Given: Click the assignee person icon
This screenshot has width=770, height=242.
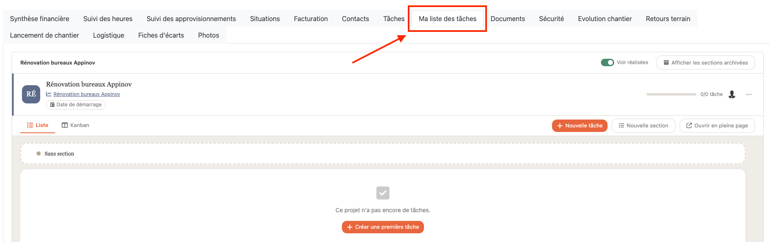Looking at the screenshot, I should pos(732,94).
